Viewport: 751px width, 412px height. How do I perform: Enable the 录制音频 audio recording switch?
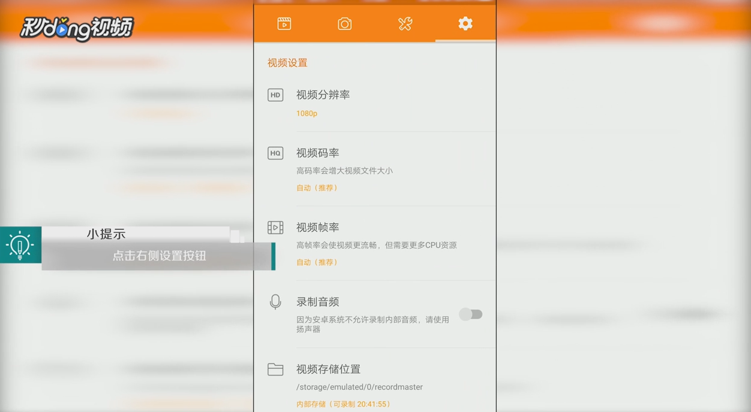pyautogui.click(x=471, y=314)
